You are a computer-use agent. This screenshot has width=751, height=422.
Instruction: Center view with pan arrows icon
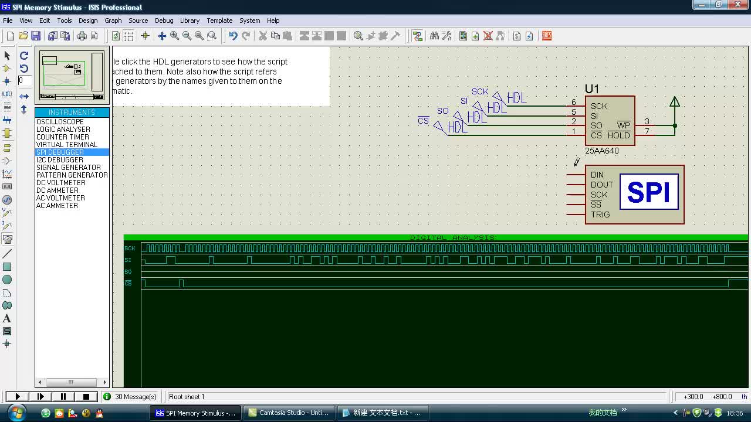pos(162,36)
